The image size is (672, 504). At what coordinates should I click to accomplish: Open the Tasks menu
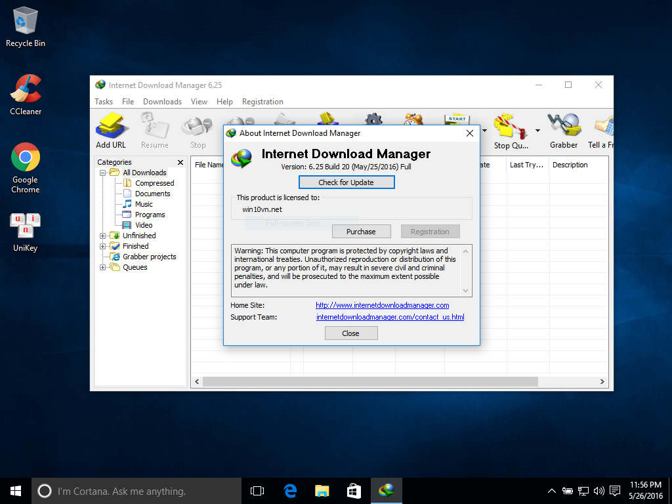point(104,102)
